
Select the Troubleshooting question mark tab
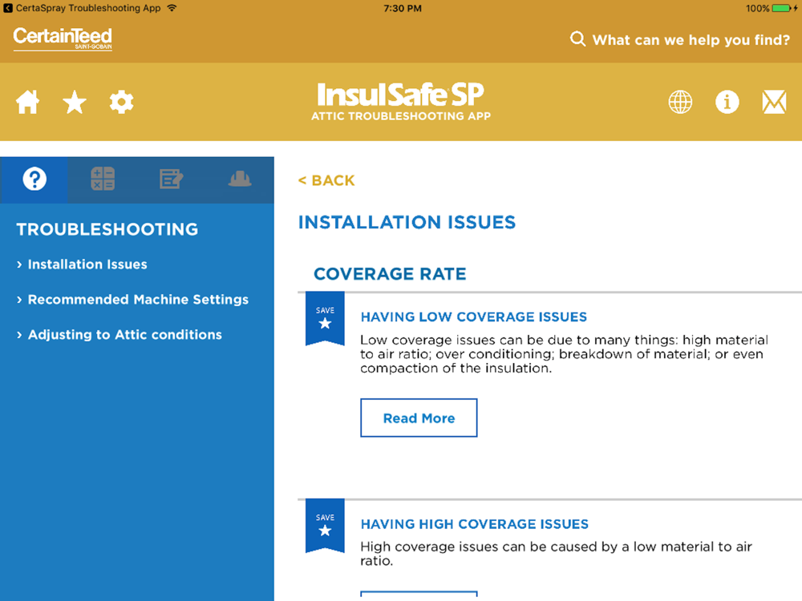coord(34,179)
